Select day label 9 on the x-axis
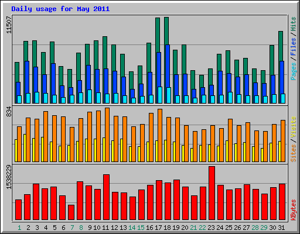Image resolution: width=300 pixels, height=234 pixels. point(90,228)
